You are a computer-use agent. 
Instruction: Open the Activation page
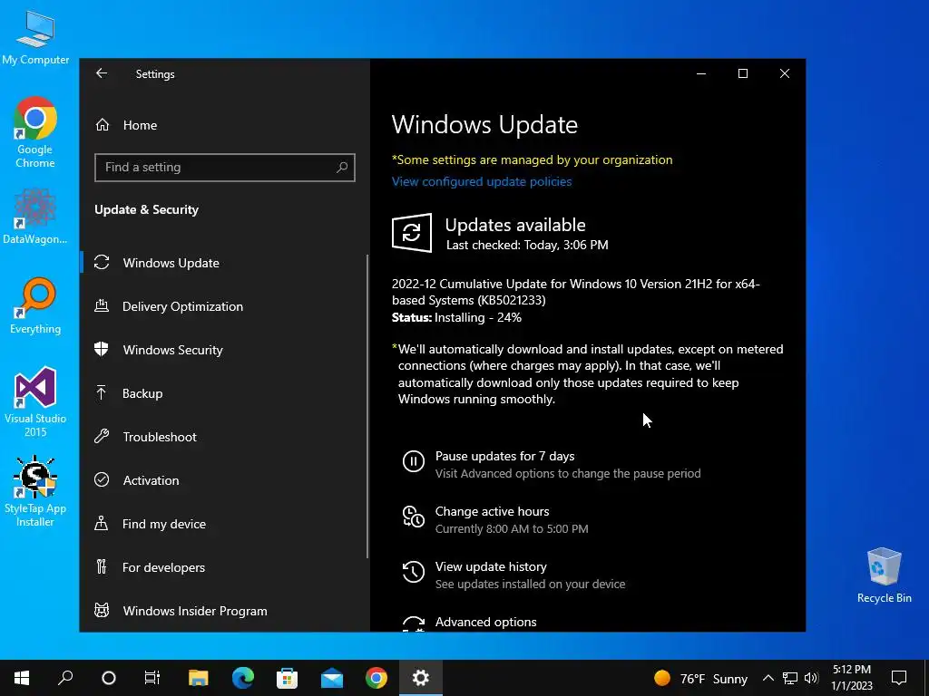[x=151, y=480]
